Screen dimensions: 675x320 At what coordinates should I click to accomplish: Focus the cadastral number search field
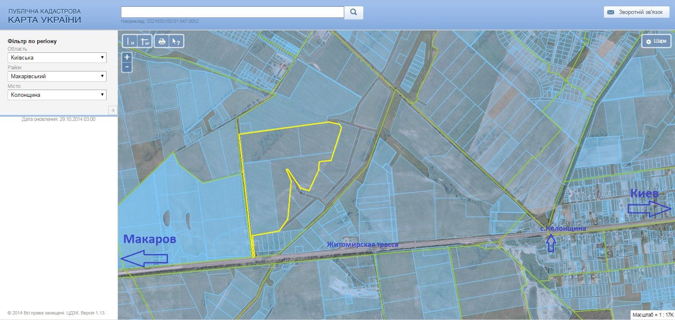coord(233,12)
